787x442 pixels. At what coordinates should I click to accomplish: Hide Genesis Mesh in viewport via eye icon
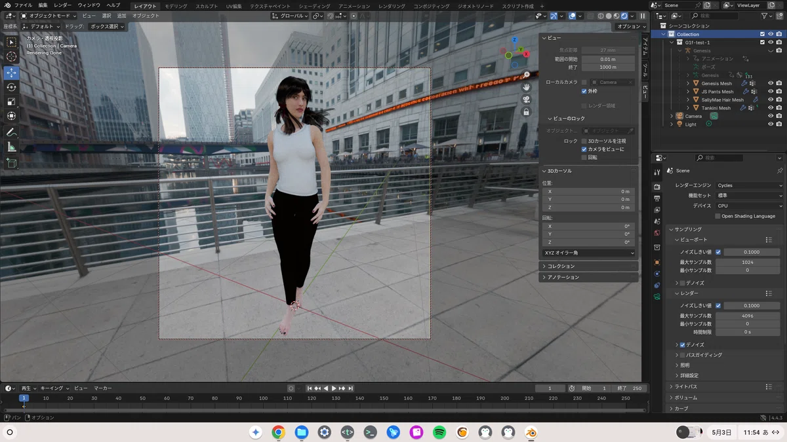tap(771, 83)
